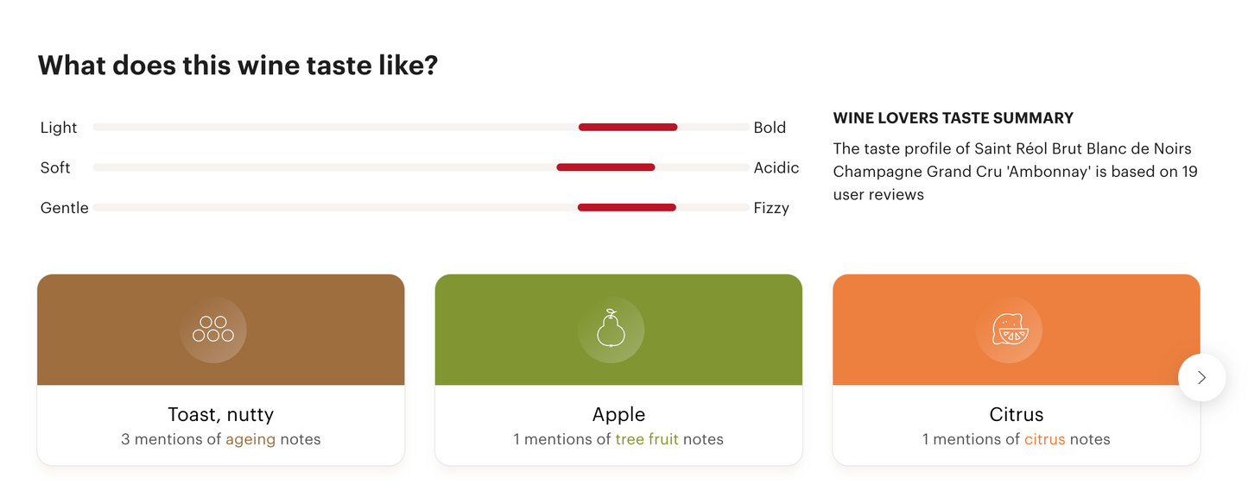Show next taste cards with the arrow
The width and height of the screenshot is (1248, 497).
(x=1201, y=377)
